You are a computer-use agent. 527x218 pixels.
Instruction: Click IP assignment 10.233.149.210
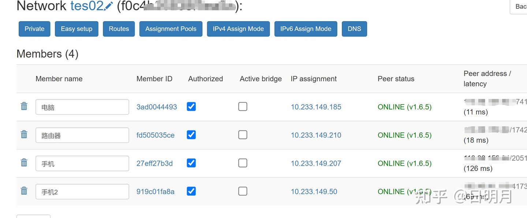point(316,135)
